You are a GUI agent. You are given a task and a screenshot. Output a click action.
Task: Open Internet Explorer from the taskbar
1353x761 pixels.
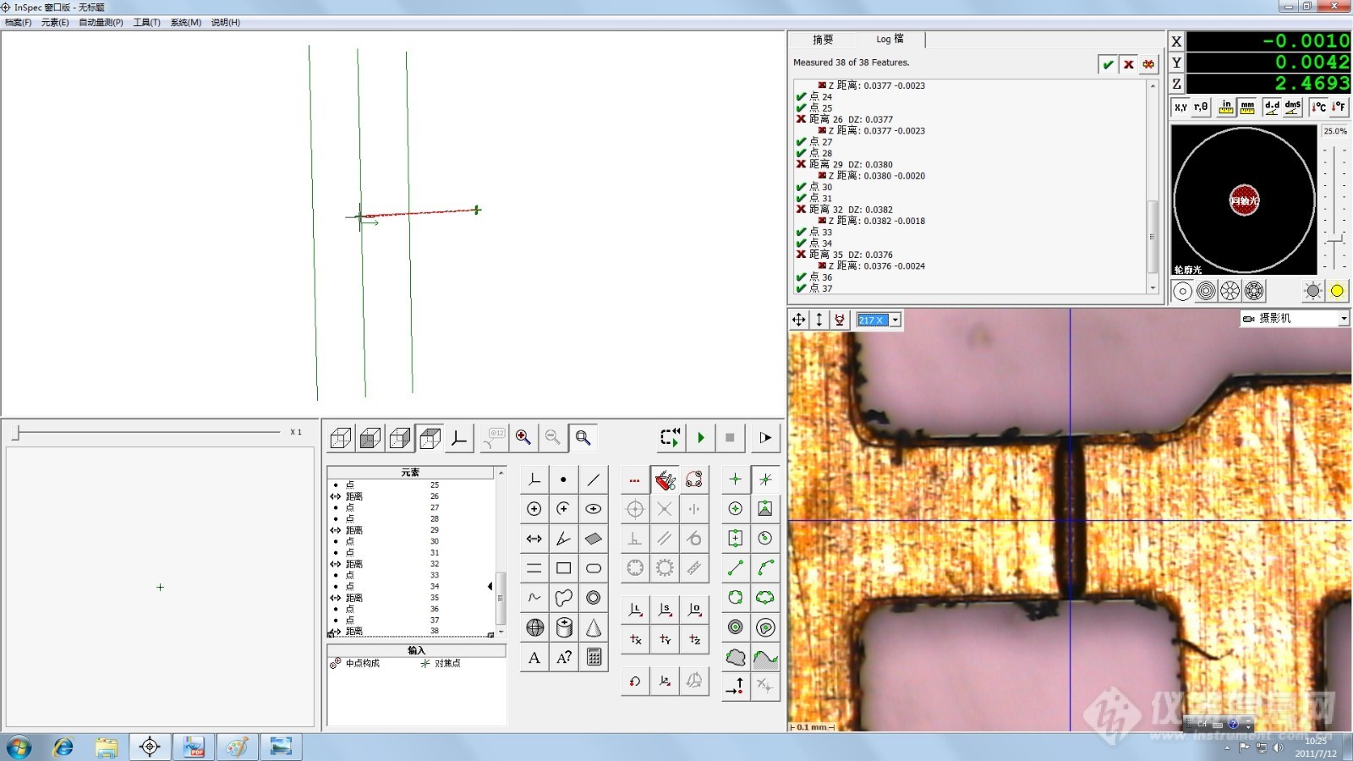tap(63, 747)
